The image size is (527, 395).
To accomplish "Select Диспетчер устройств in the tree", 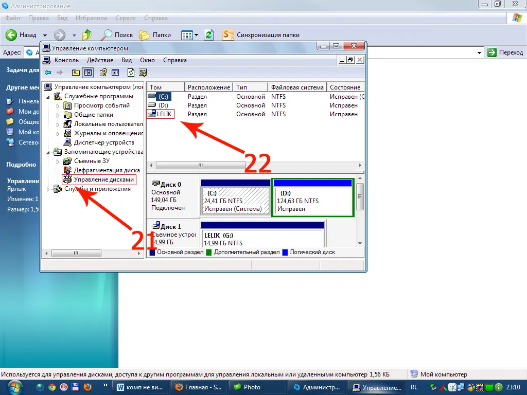I will click(x=104, y=142).
